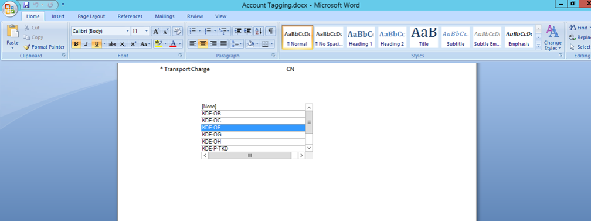Toggle Bold formatting
The image size is (591, 222).
point(76,44)
